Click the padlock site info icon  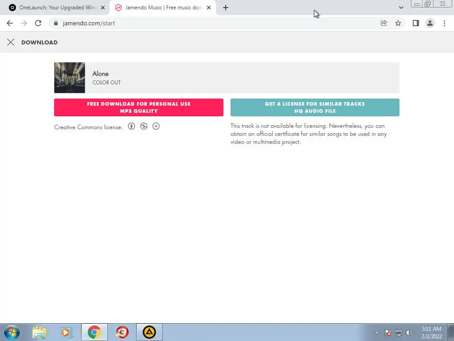[x=56, y=23]
